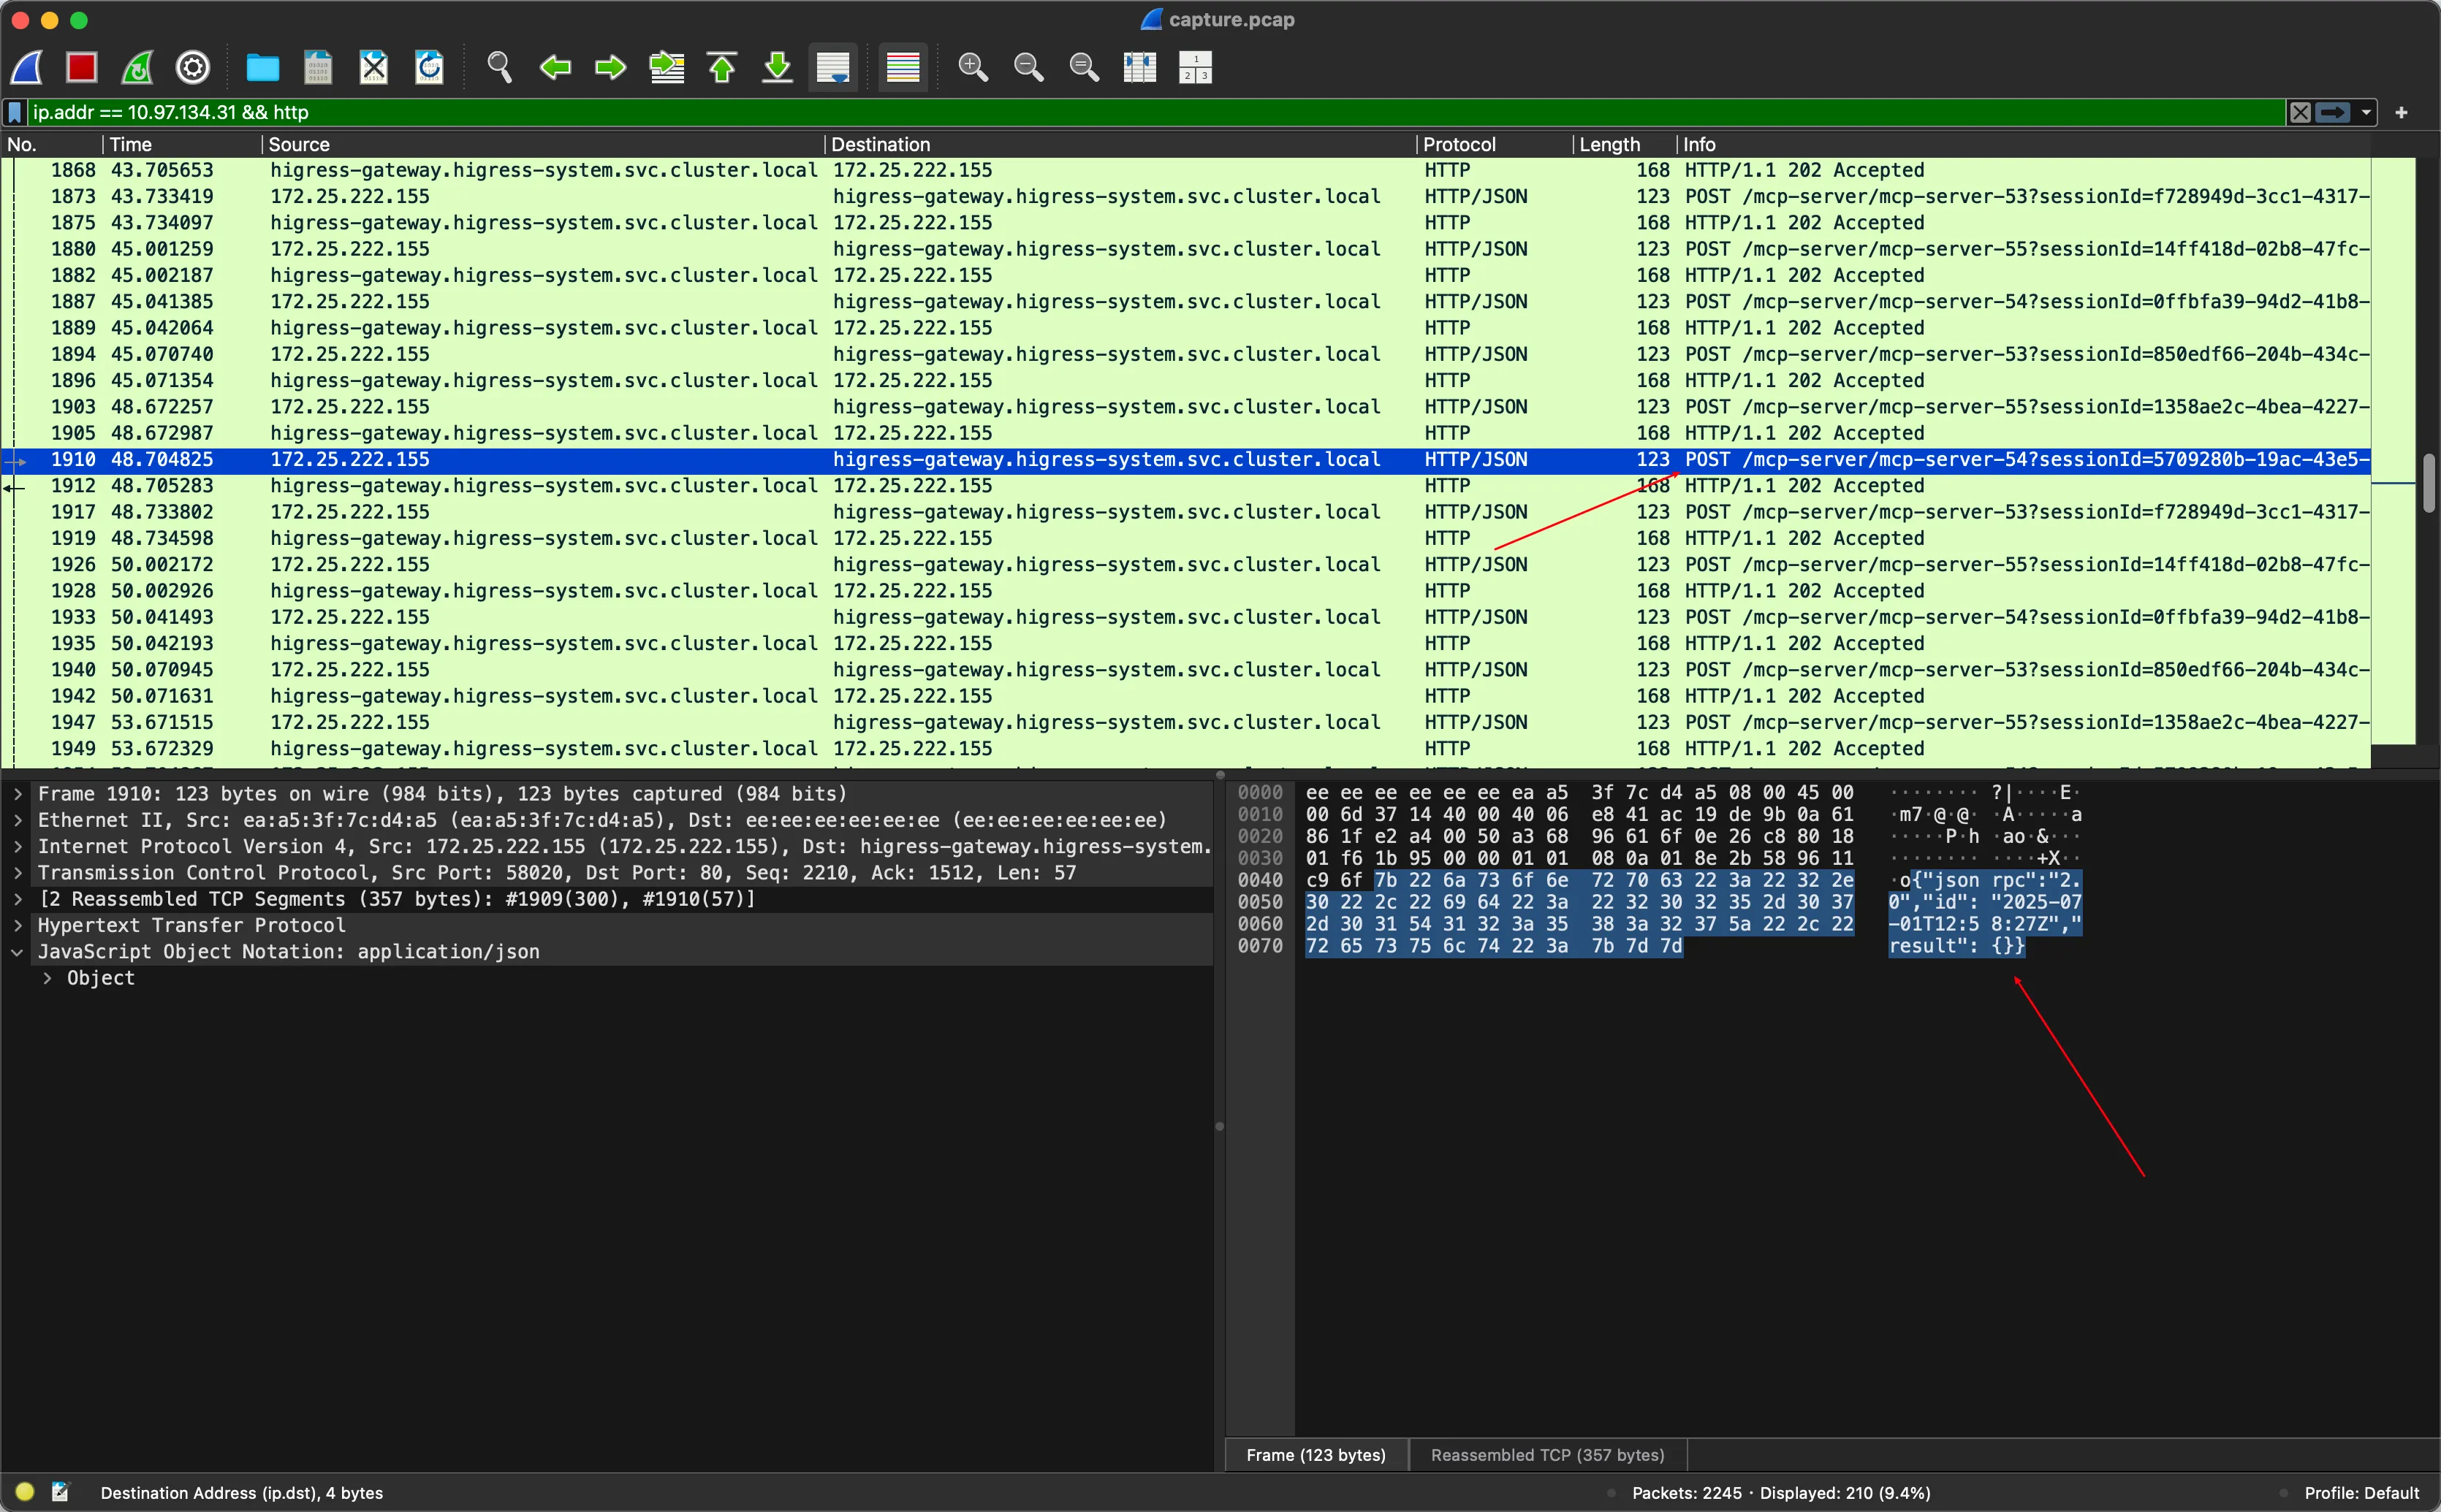2441x1512 pixels.
Task: Reload this capture file icon
Action: [x=429, y=67]
